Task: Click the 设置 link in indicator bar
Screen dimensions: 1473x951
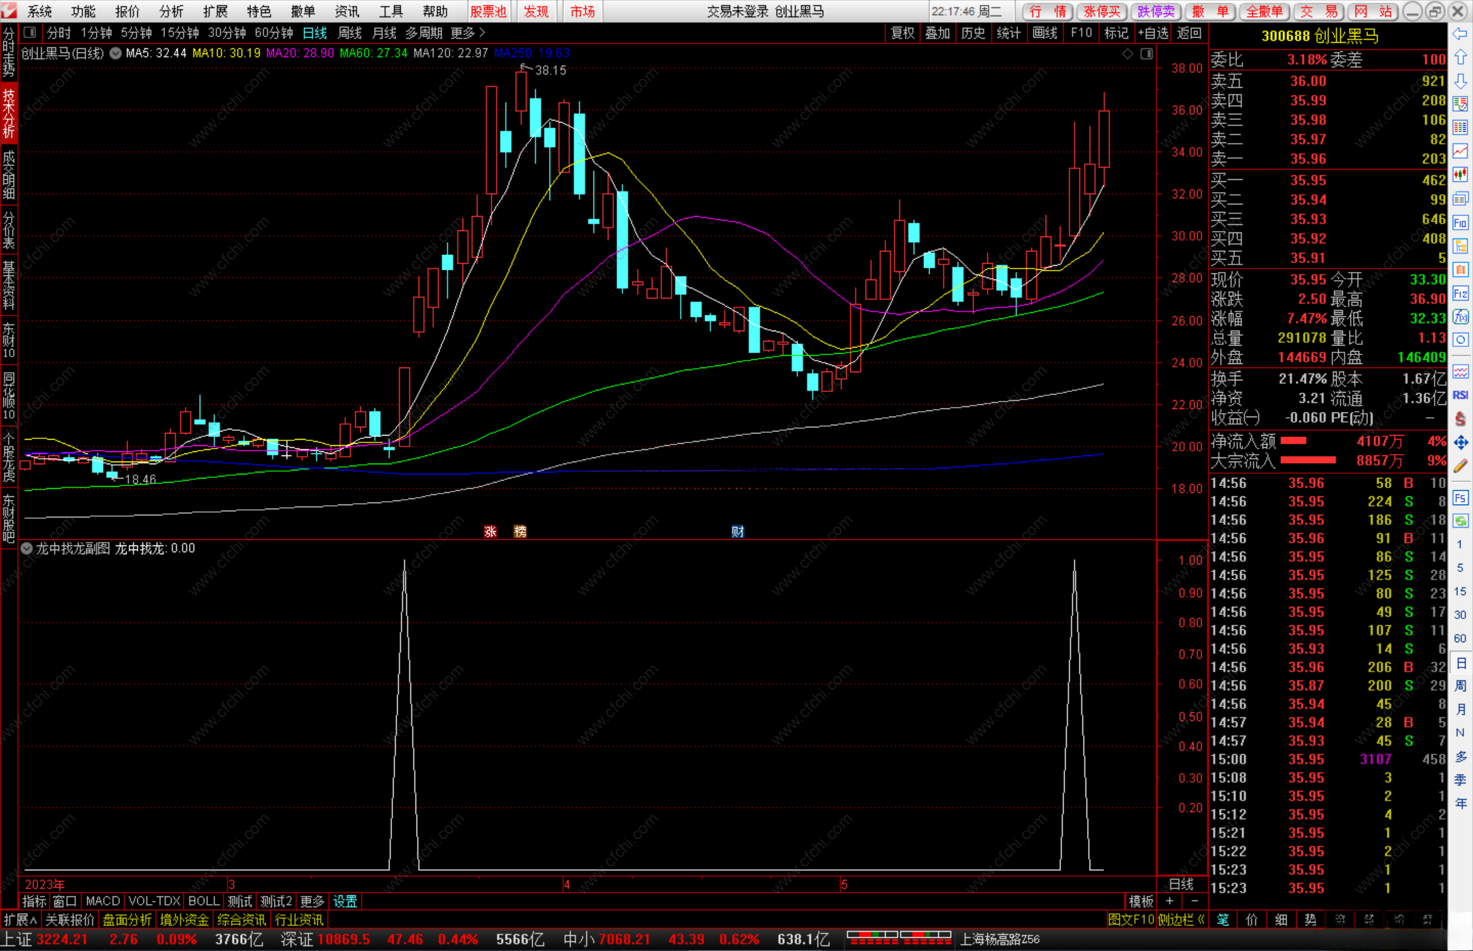Action: [344, 901]
